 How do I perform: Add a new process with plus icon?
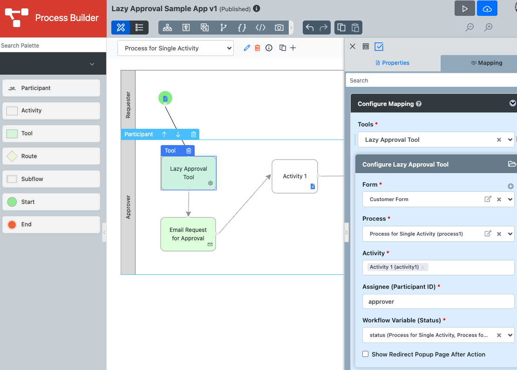click(x=293, y=48)
